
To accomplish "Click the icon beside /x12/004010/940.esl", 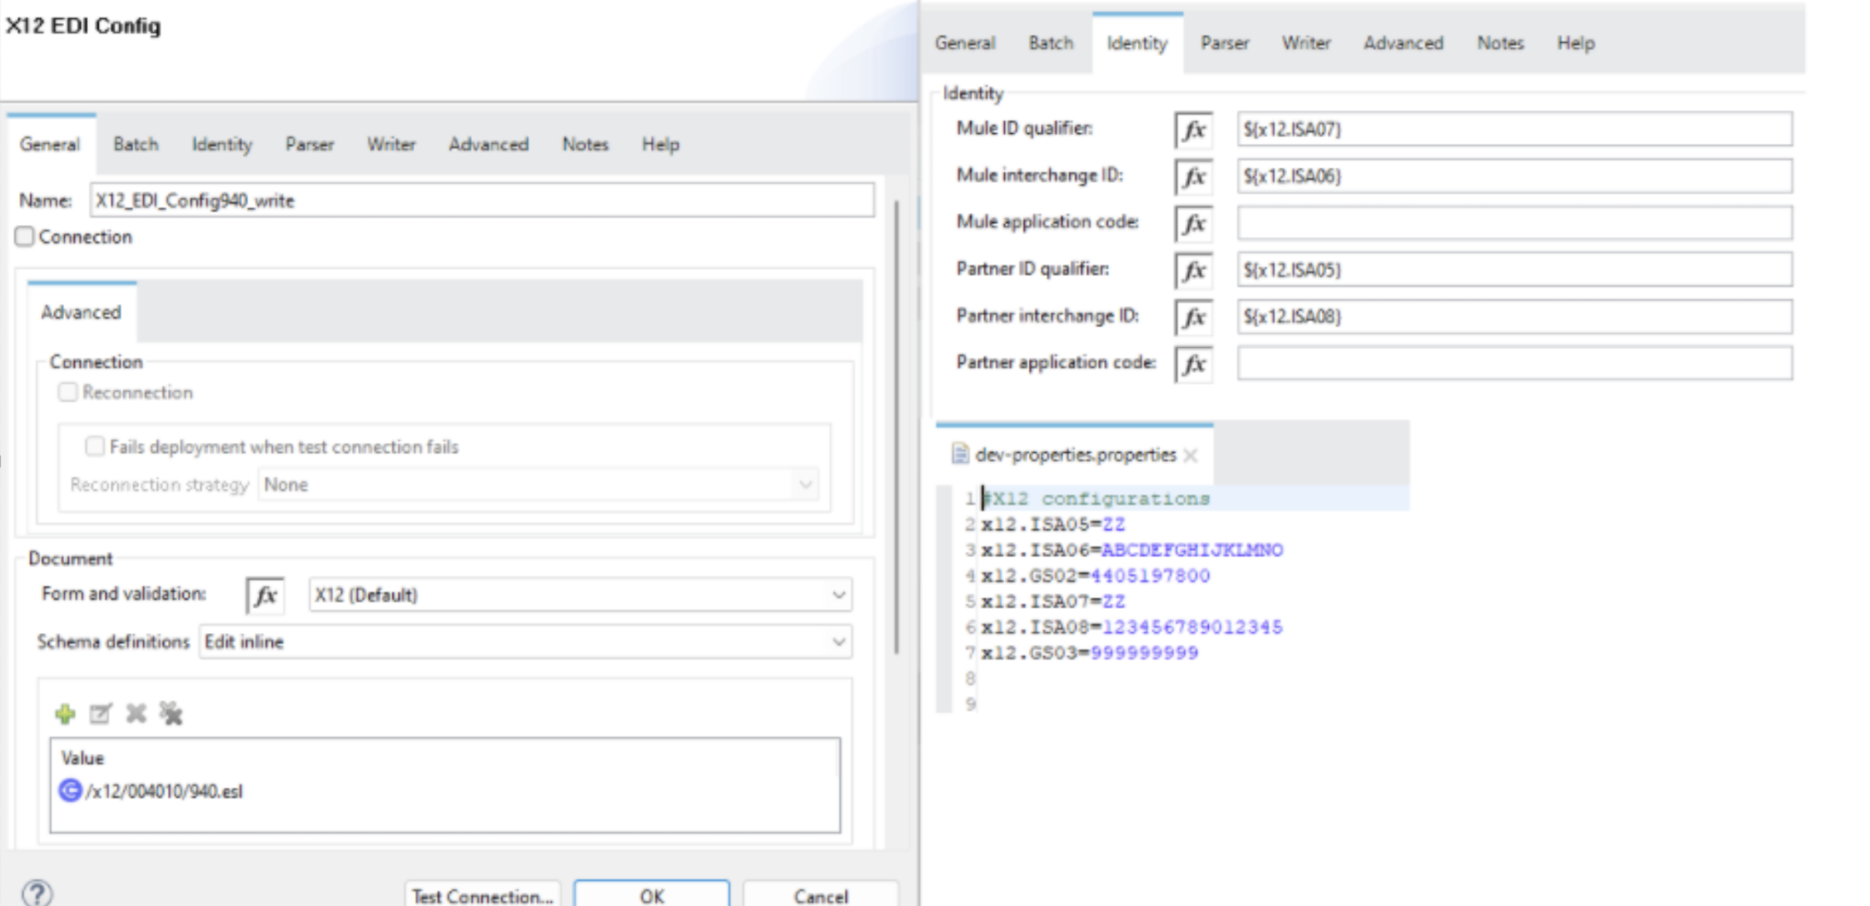I will 71,791.
